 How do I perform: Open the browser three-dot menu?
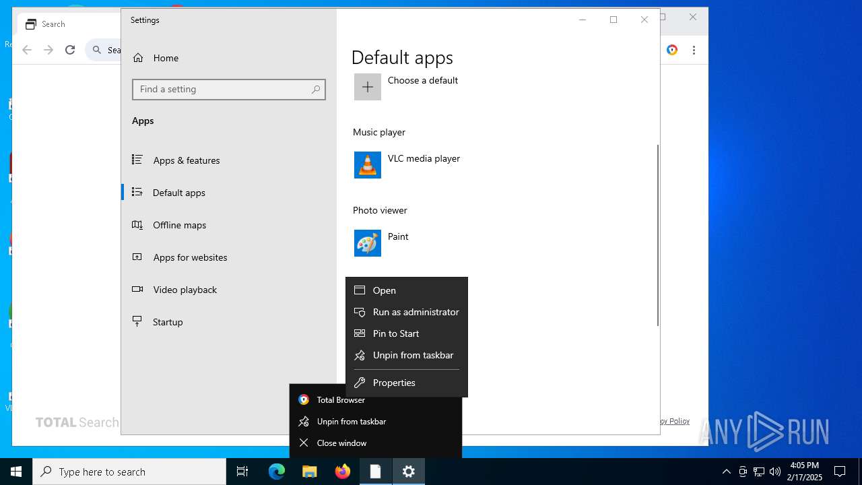694,50
